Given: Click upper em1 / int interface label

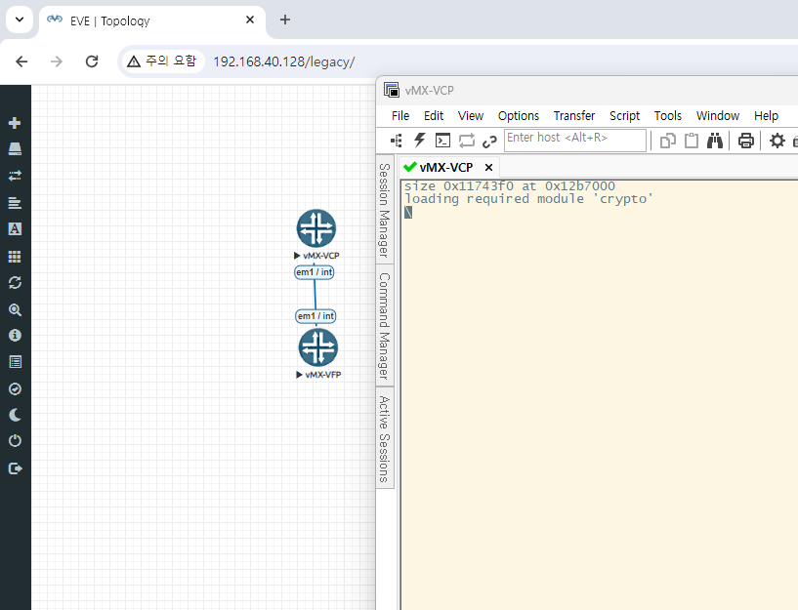Looking at the screenshot, I should coord(315,272).
